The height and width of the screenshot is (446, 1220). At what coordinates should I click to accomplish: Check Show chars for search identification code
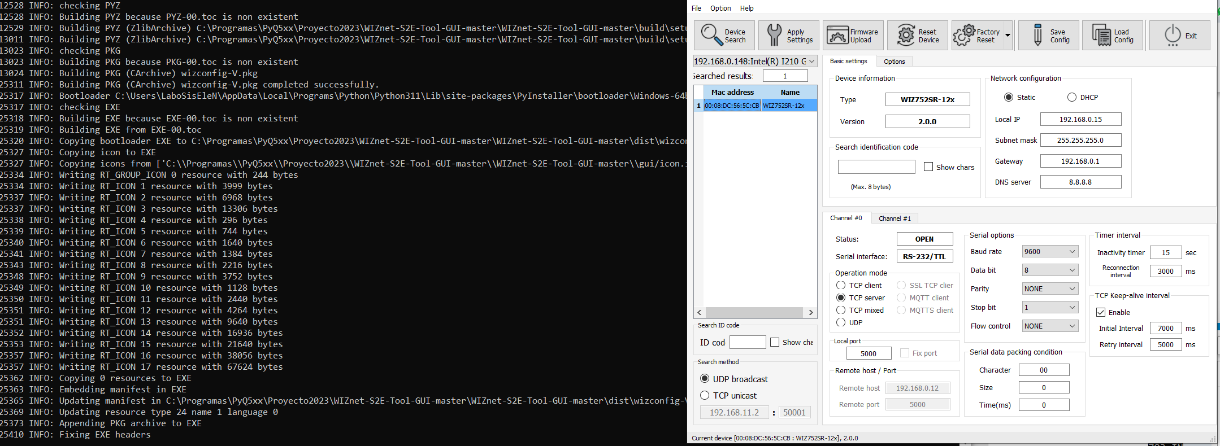(928, 167)
